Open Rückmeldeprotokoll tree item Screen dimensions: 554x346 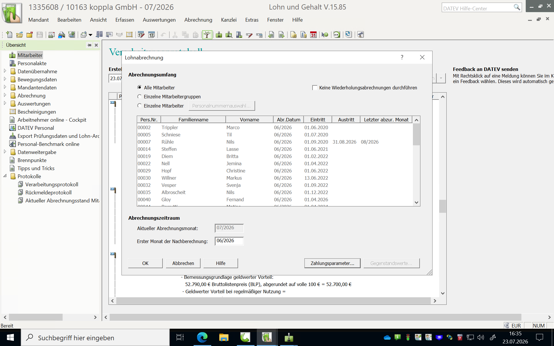click(48, 192)
